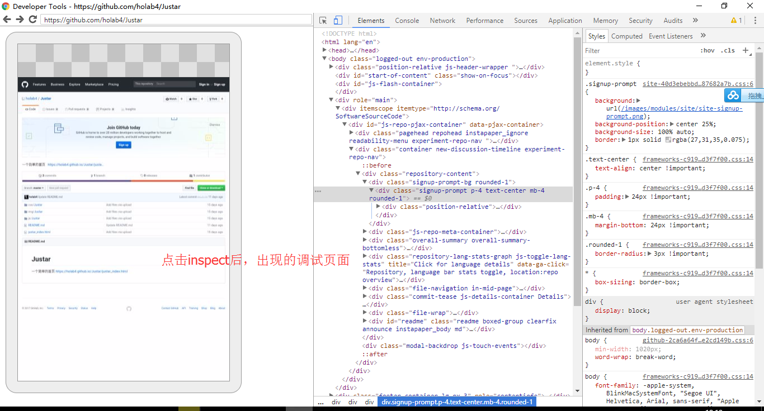This screenshot has width=764, height=411.
Task: Collapse the signup-prompt-bg rounded-1 node
Action: pos(365,182)
